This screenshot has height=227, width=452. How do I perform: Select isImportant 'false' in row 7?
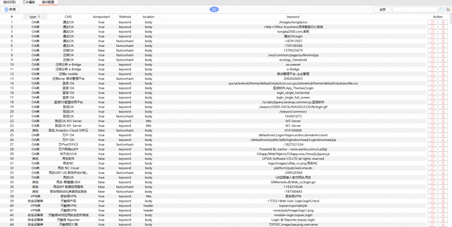pos(101,51)
